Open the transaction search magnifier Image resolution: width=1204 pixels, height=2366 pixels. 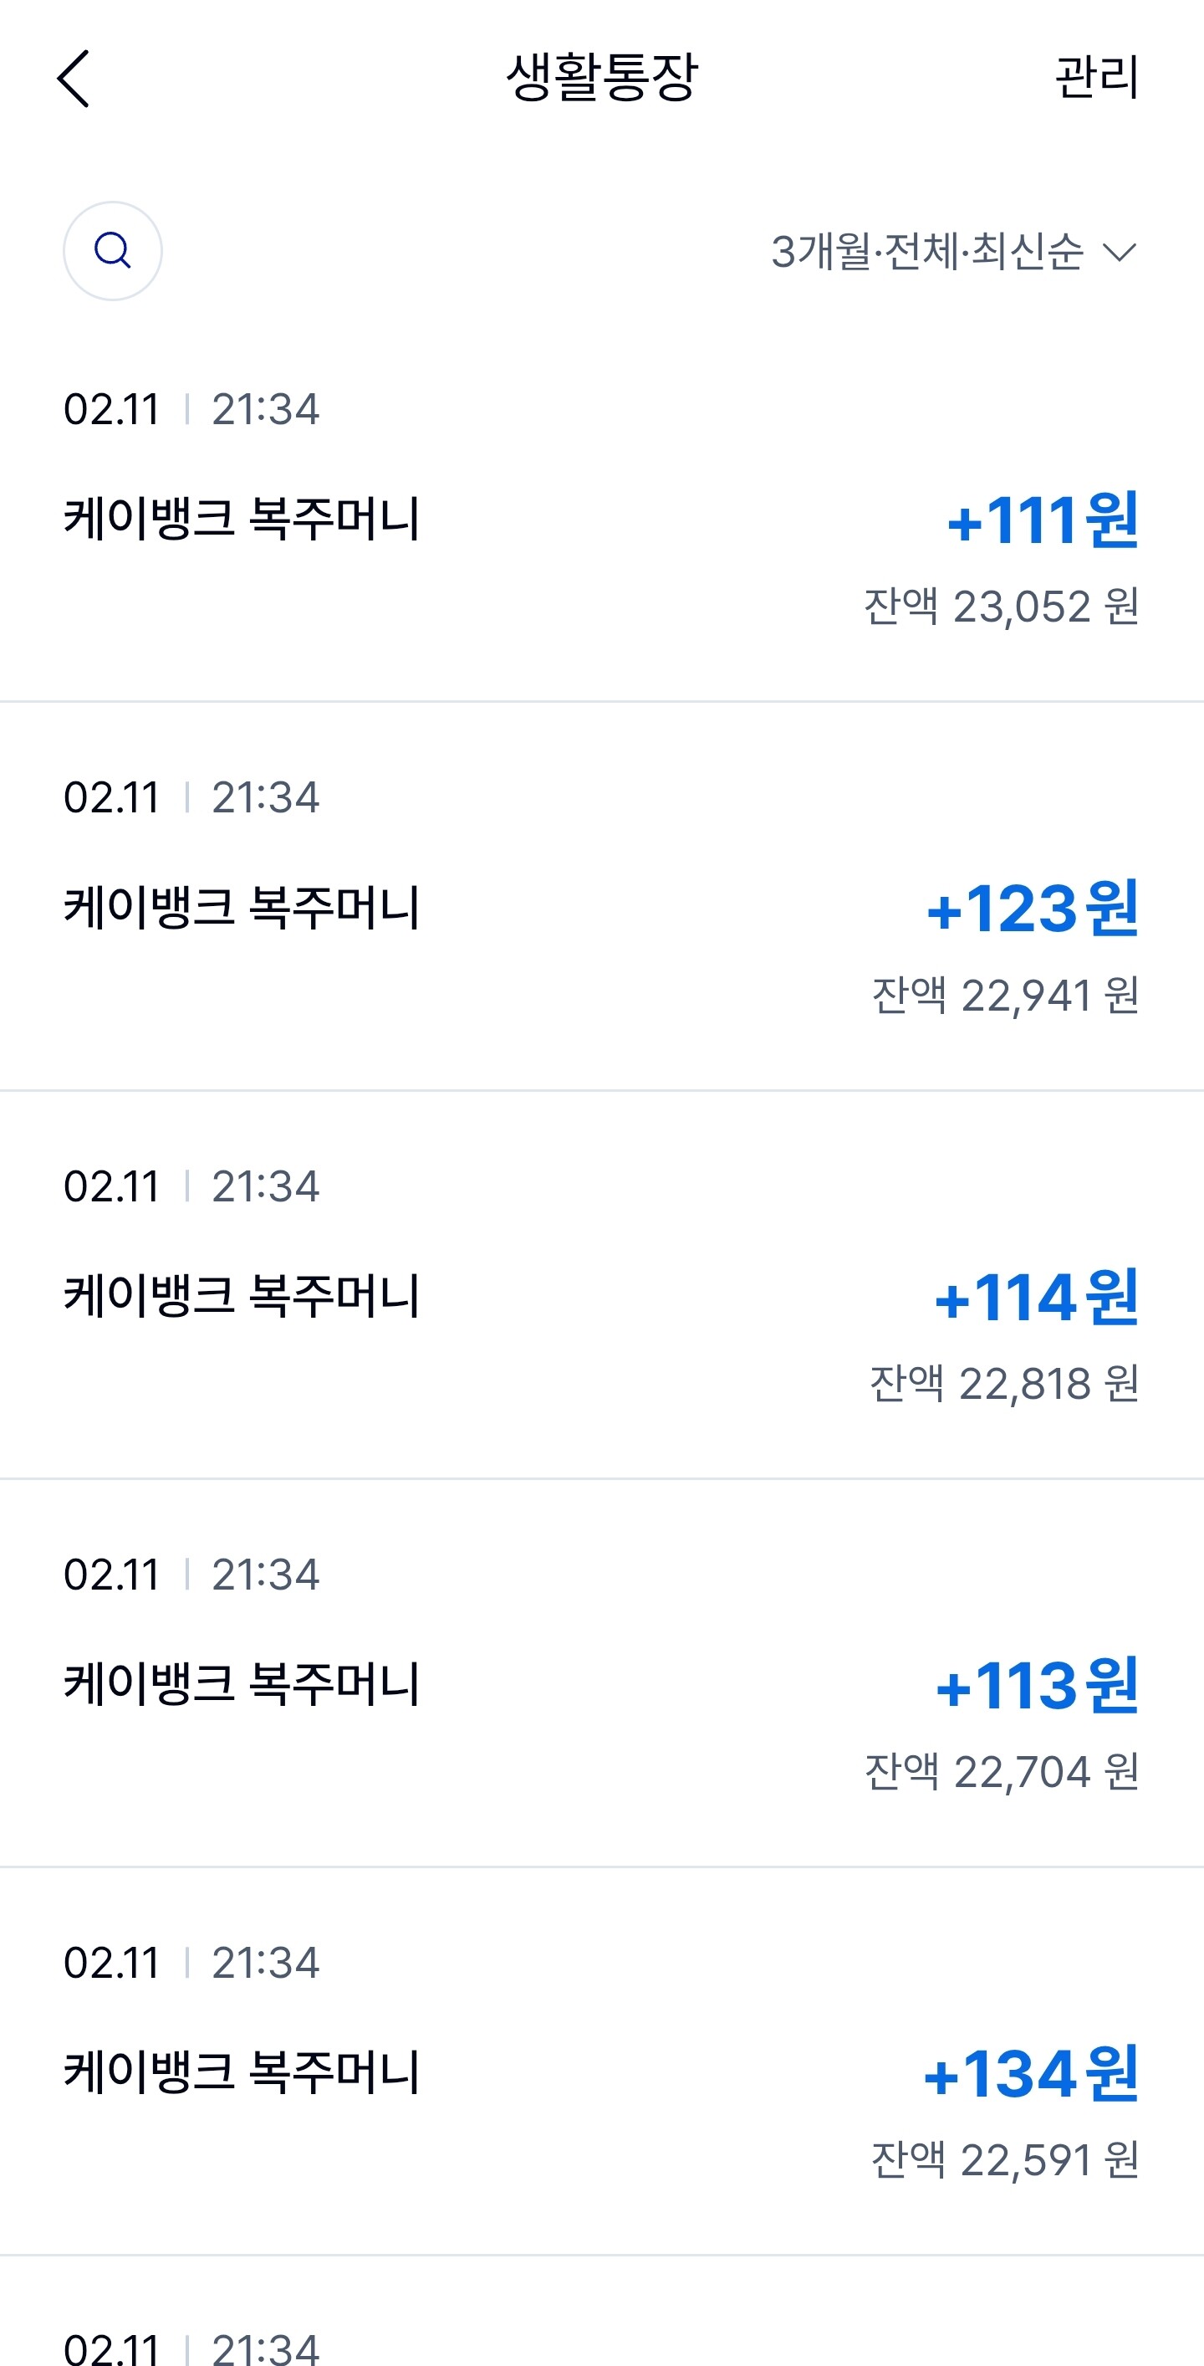113,251
